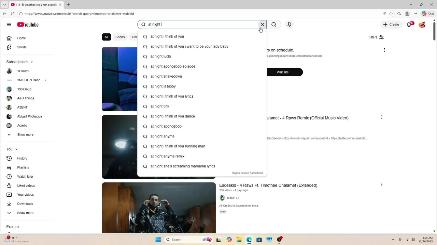Expand the Subscriptions section
The width and height of the screenshot is (437, 245).
point(20,62)
